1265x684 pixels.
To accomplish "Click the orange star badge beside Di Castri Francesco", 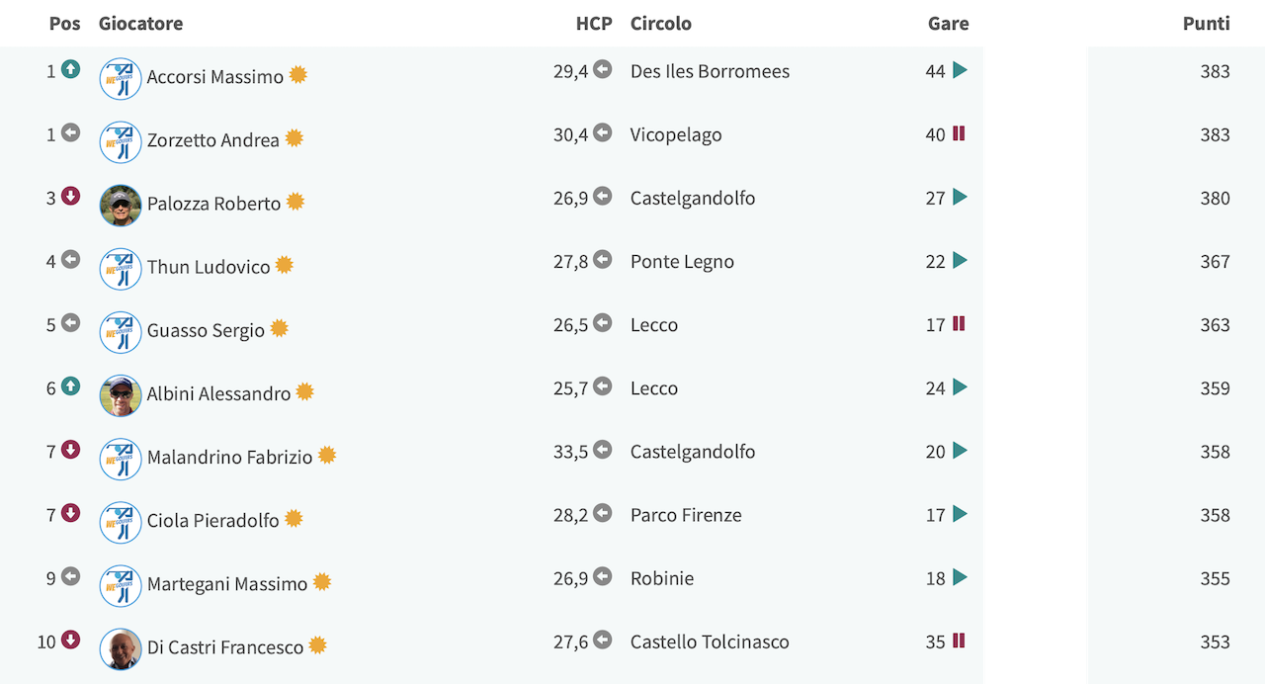I will point(317,645).
